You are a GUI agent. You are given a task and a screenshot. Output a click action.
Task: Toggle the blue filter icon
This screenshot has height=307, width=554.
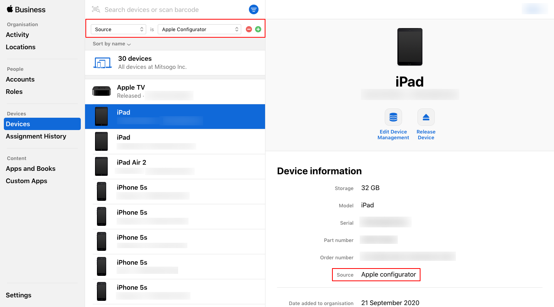[x=254, y=10]
